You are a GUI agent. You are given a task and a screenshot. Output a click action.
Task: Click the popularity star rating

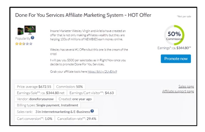24,43
